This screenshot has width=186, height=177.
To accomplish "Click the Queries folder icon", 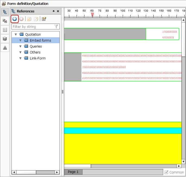I will 26,46.
